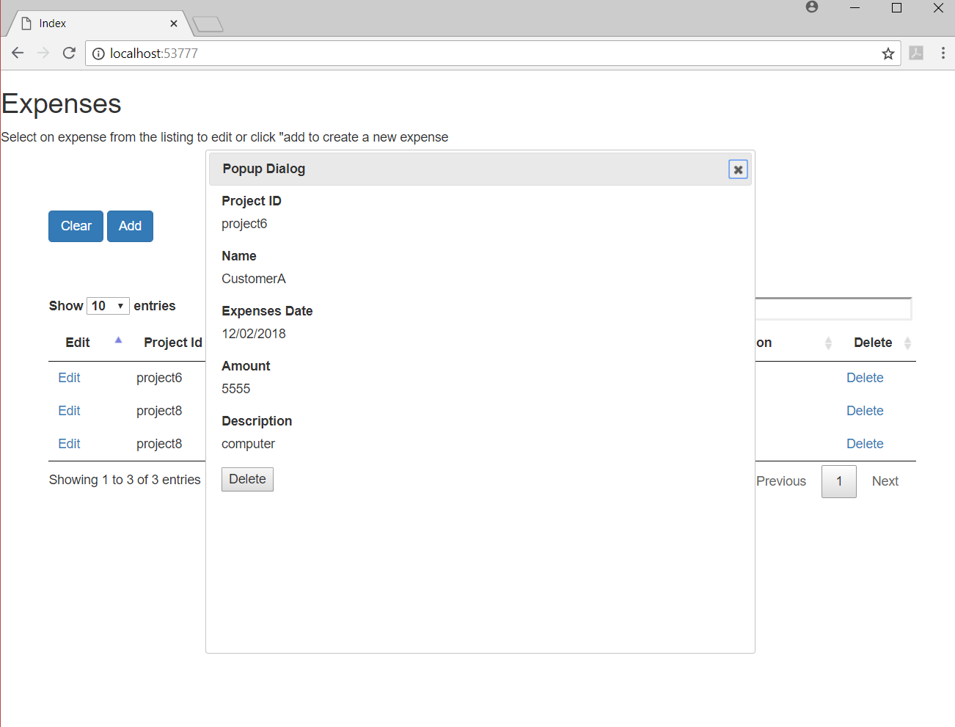
Task: Click Delete inside the Popup Dialog
Action: click(x=247, y=479)
